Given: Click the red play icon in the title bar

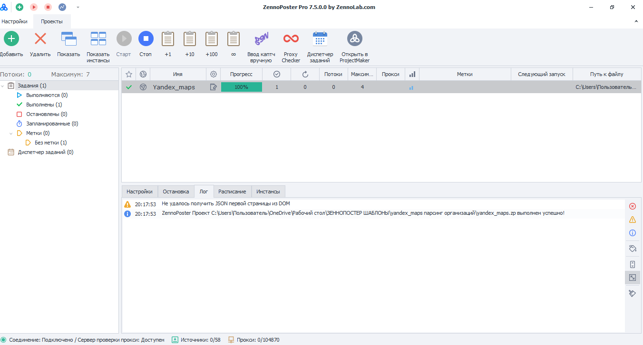Looking at the screenshot, I should (x=34, y=7).
